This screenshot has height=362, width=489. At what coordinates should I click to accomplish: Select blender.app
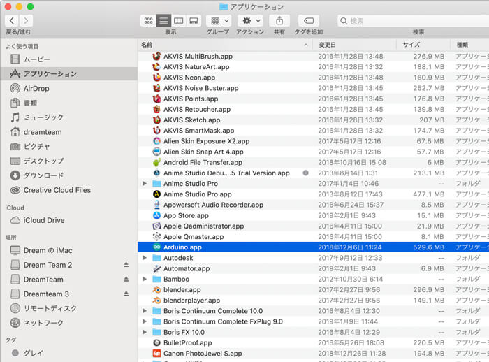coord(314,289)
